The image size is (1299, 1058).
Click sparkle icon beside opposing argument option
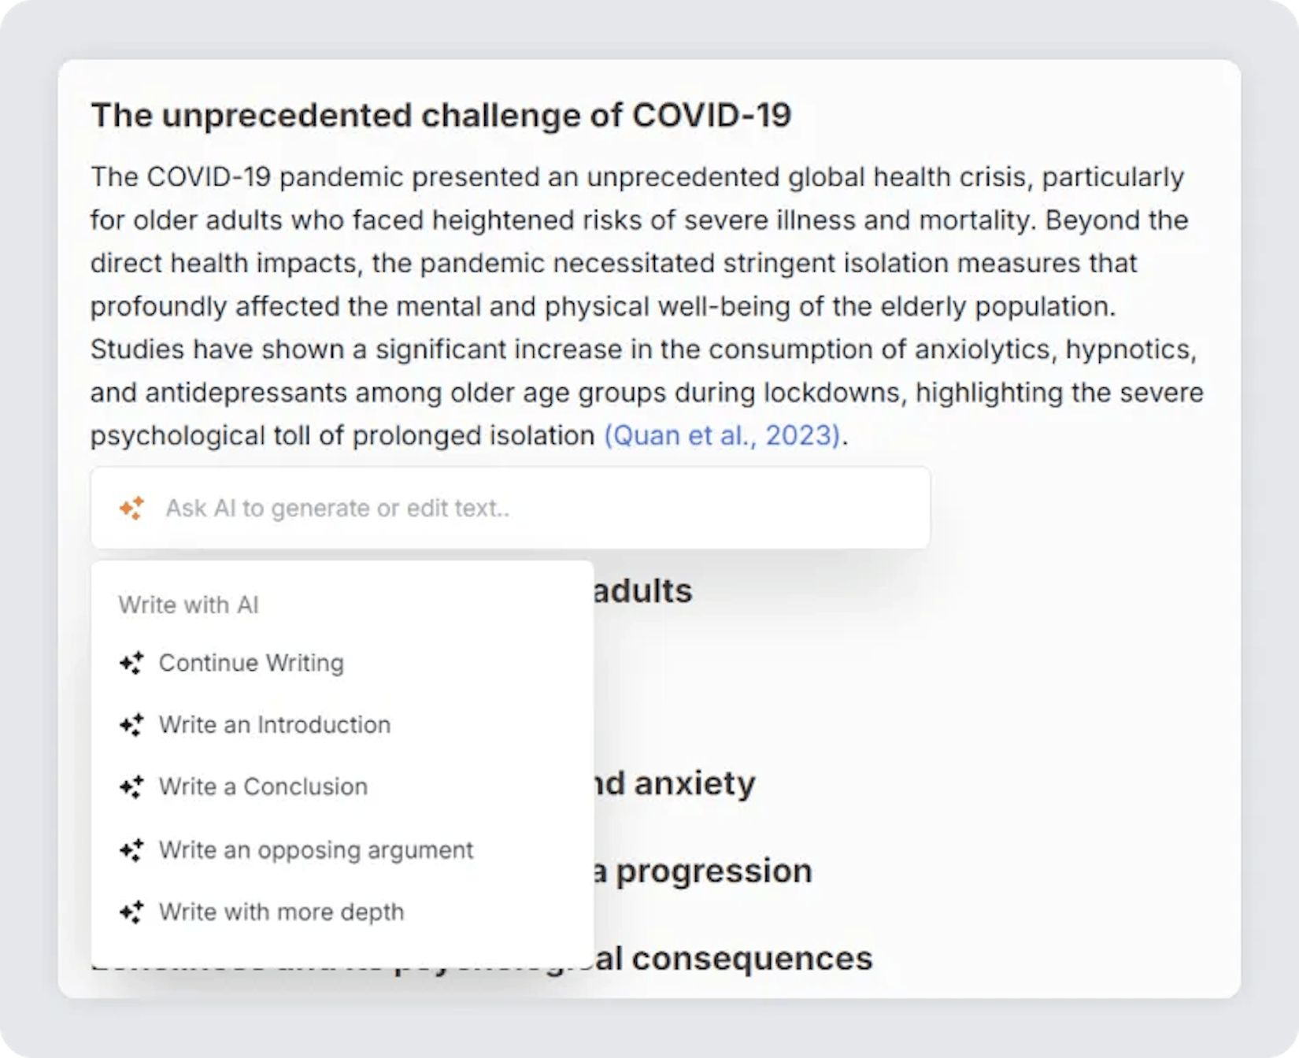tap(131, 850)
